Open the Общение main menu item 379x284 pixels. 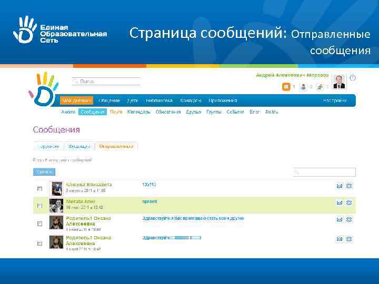(x=109, y=100)
